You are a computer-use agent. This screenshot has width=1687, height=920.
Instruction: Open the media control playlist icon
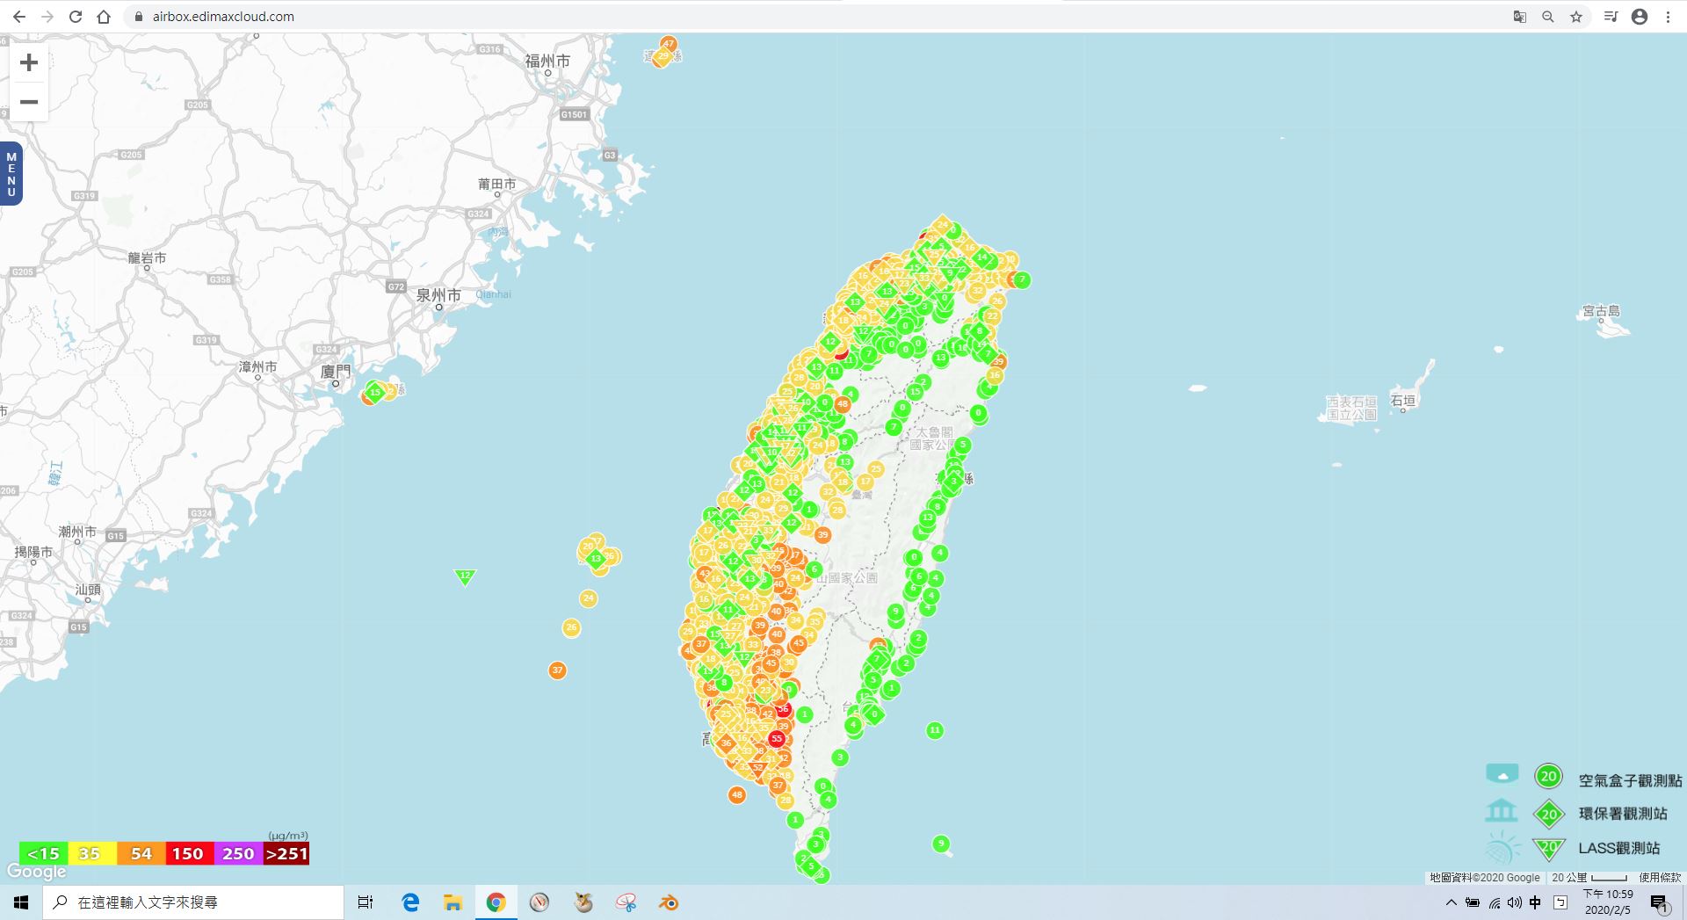[x=1611, y=17]
